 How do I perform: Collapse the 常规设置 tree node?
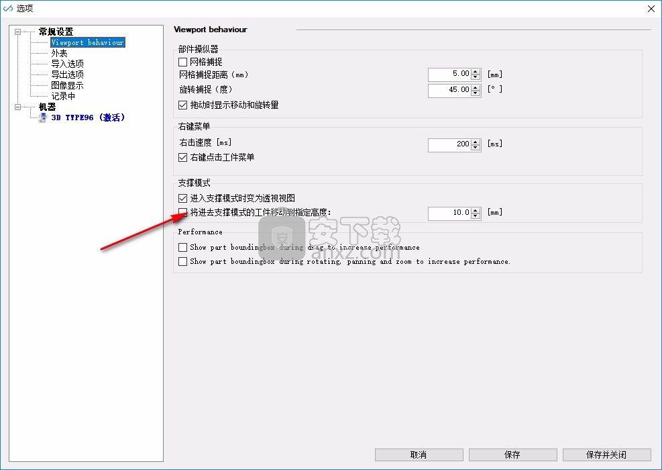coord(17,32)
